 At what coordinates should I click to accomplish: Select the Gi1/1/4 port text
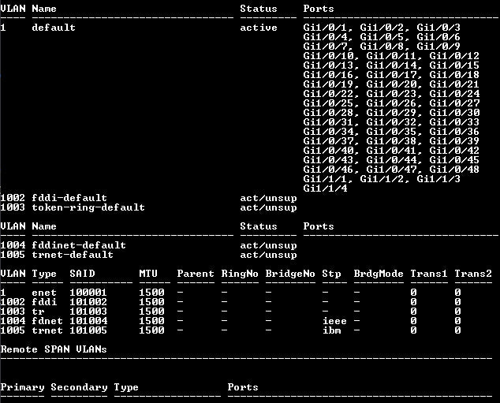(325, 188)
